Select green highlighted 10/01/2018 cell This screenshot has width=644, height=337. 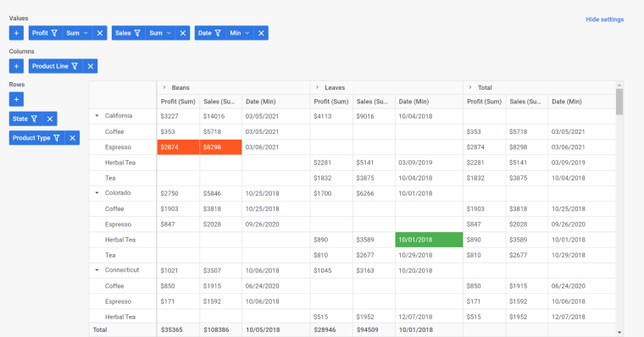[x=429, y=240]
